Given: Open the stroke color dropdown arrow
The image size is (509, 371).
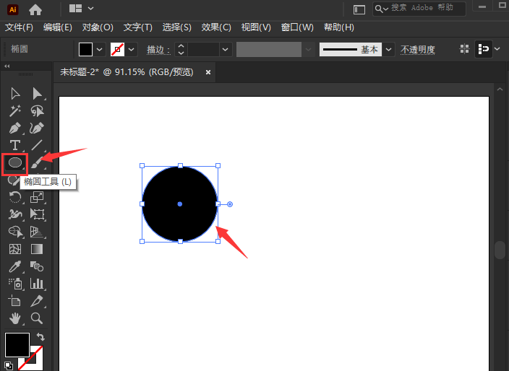Looking at the screenshot, I should point(131,50).
